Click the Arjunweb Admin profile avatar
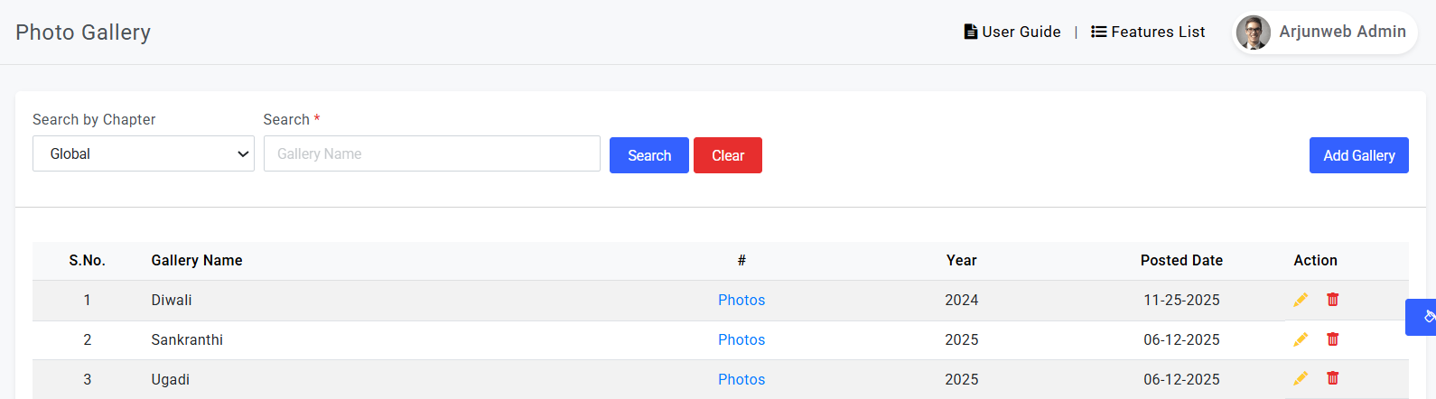The height and width of the screenshot is (399, 1436). pyautogui.click(x=1254, y=32)
